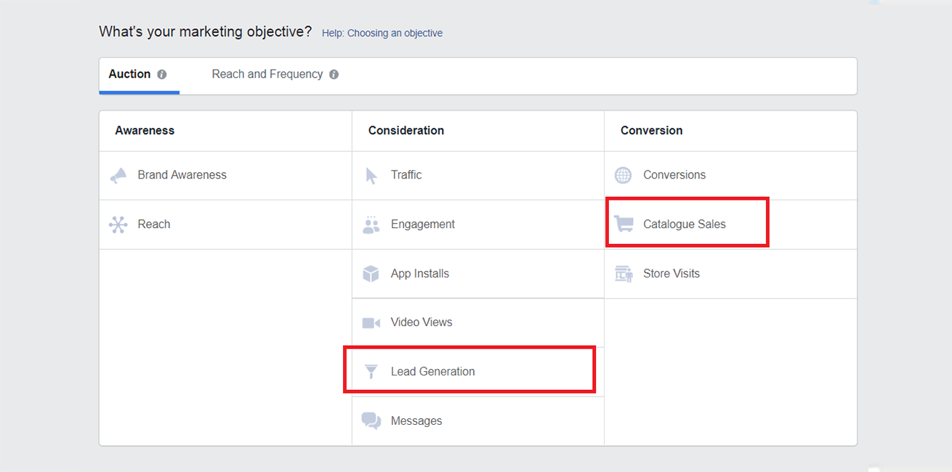Select the Traffic cursor arrow icon

click(x=371, y=176)
